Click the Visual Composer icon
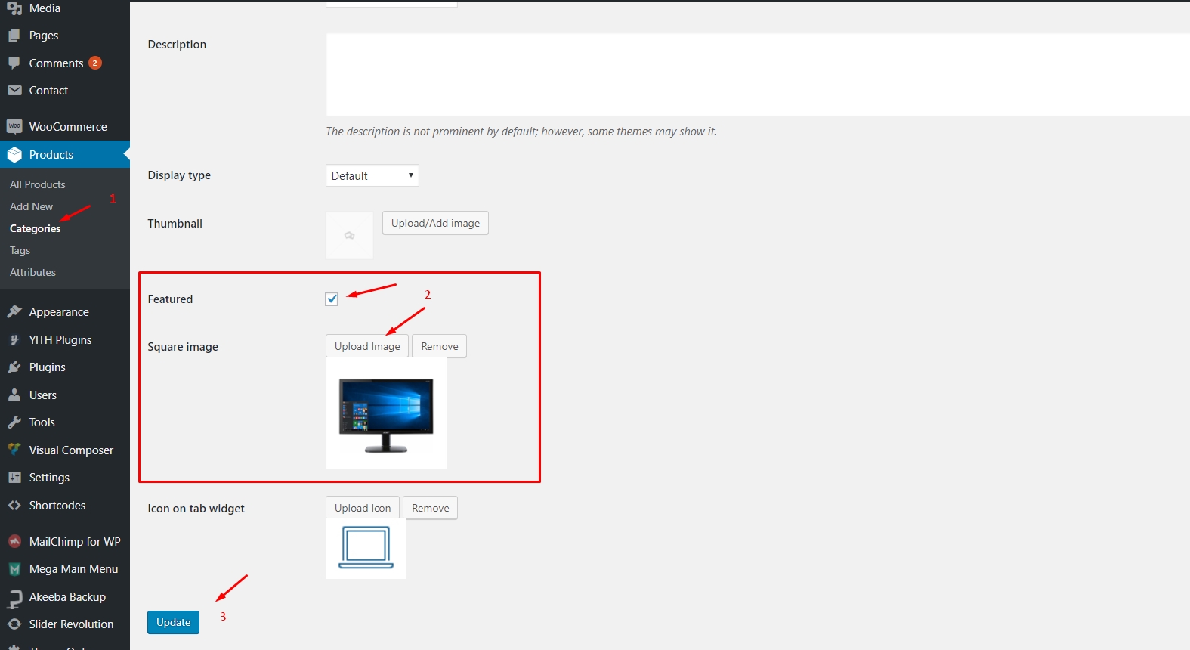Screen dimensions: 1190x650 (14, 450)
